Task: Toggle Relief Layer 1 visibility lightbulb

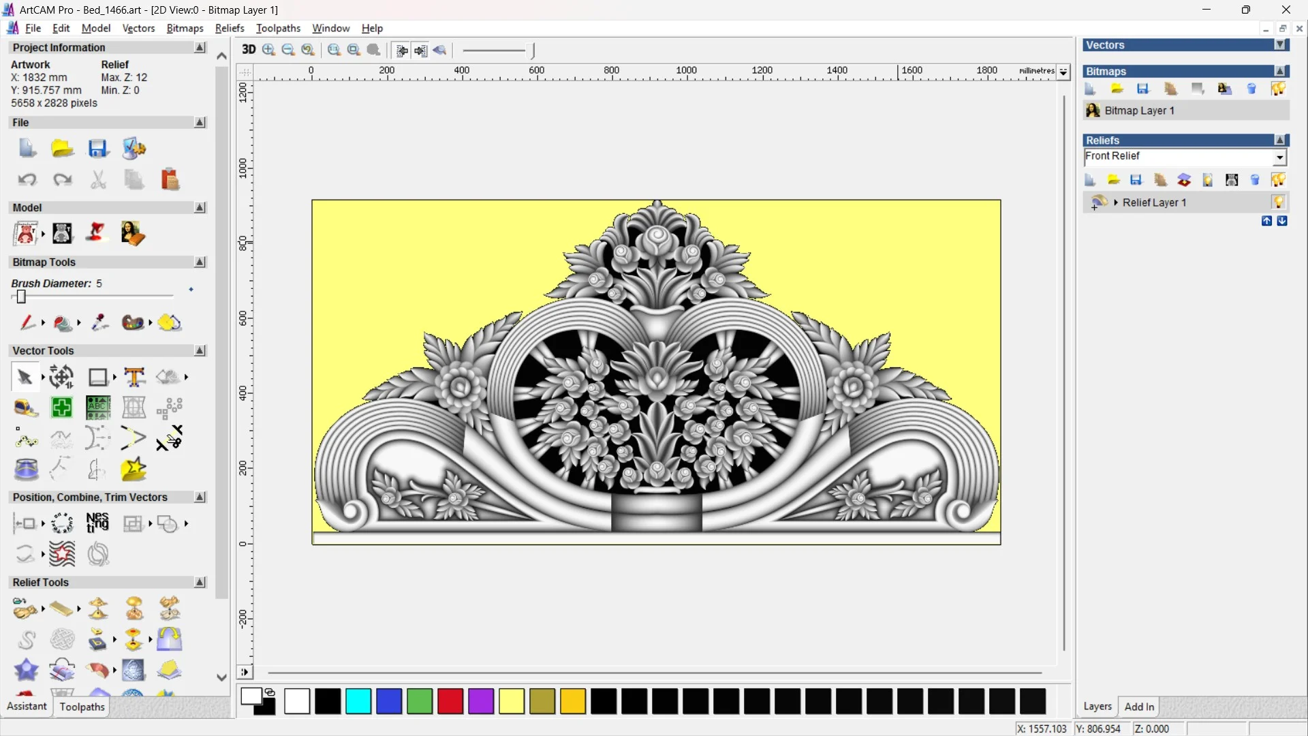Action: [1278, 202]
